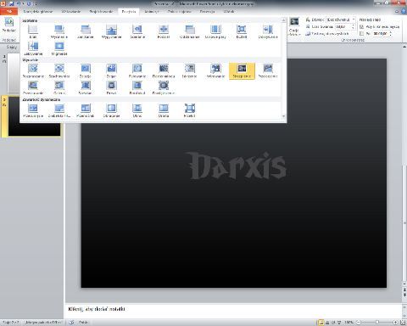The width and height of the screenshot is (407, 326).
Task: Click Zastosuj do wszystkich button
Action: pos(327,33)
